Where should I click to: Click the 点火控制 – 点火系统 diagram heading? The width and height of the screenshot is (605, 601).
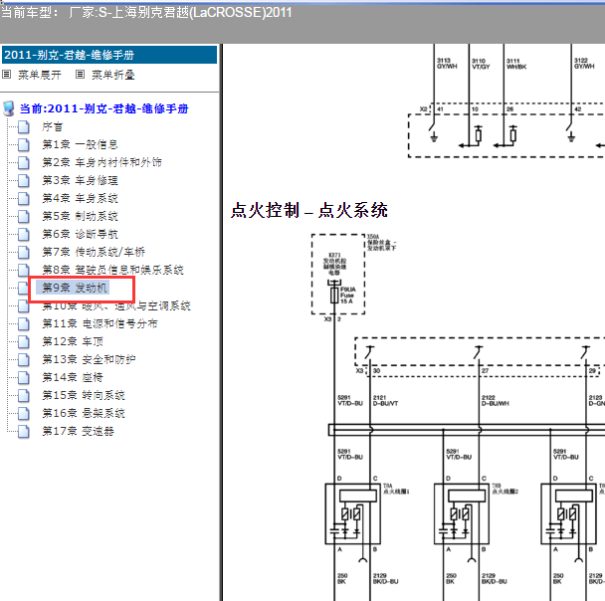click(309, 211)
